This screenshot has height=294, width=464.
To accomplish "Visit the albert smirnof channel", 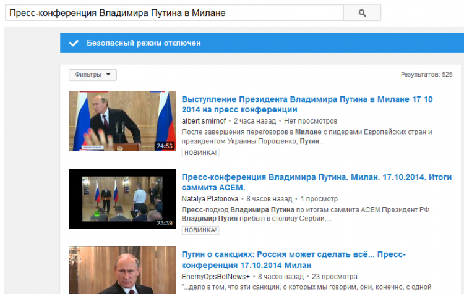I will point(204,121).
